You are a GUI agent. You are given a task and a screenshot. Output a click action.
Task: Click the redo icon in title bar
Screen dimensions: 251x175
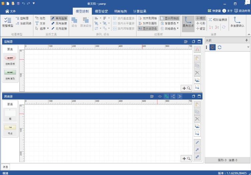tap(28, 3)
